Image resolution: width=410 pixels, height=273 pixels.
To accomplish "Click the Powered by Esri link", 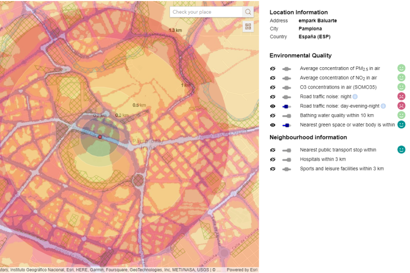I will point(242,270).
